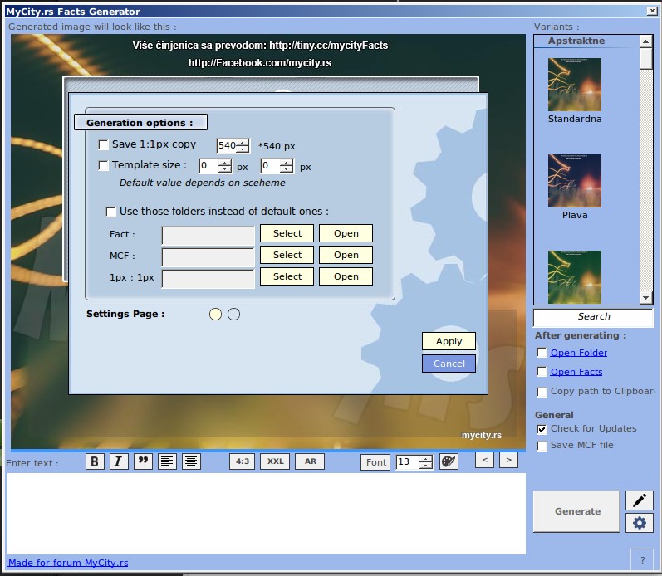Open the Font chooser
The width and height of the screenshot is (662, 576).
tap(375, 462)
